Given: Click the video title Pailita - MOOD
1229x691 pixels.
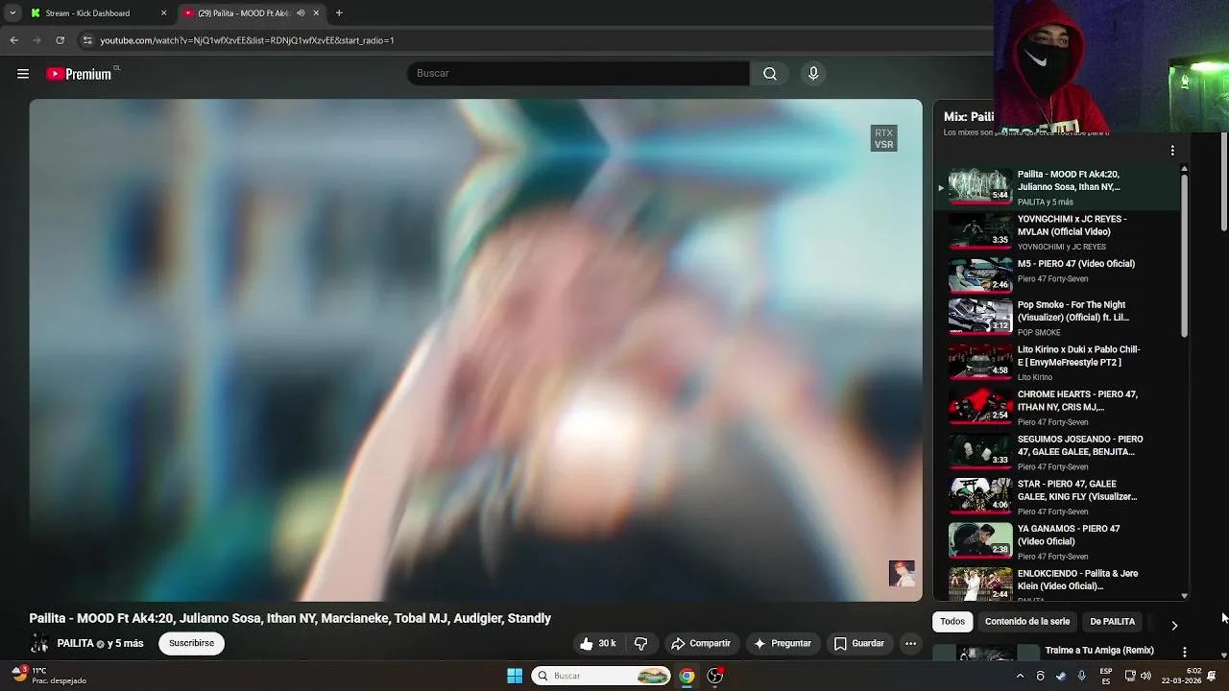Looking at the screenshot, I should coord(290,618).
